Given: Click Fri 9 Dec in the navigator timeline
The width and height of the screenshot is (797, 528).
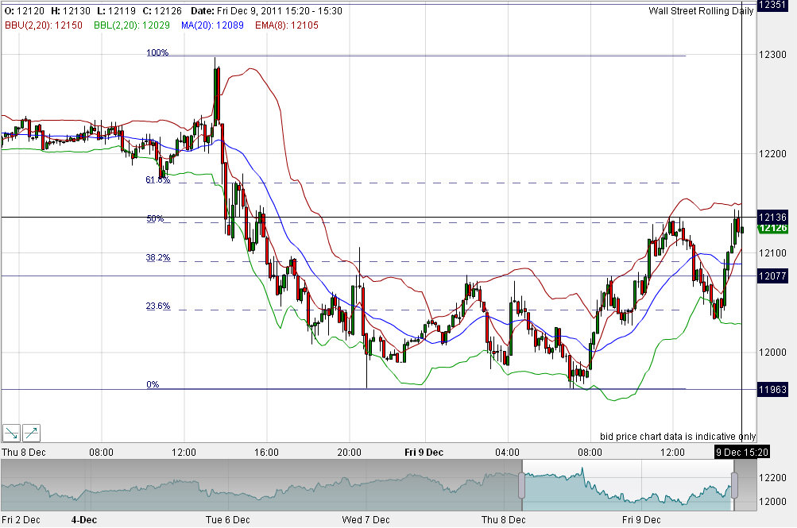Looking at the screenshot, I should [x=640, y=520].
